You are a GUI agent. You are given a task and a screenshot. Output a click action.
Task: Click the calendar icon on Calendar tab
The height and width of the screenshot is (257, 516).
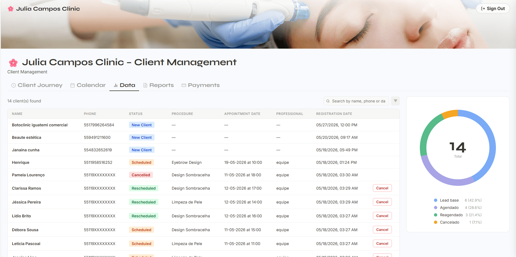point(73,85)
